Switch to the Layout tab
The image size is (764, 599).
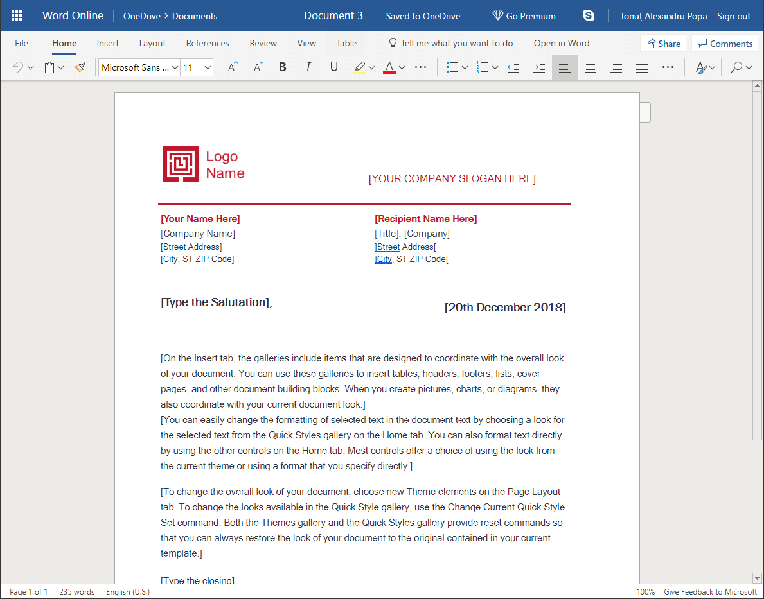coord(152,43)
